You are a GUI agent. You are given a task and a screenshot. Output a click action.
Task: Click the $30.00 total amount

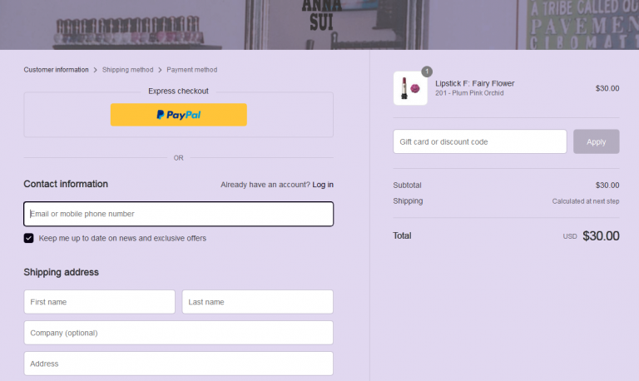(601, 235)
